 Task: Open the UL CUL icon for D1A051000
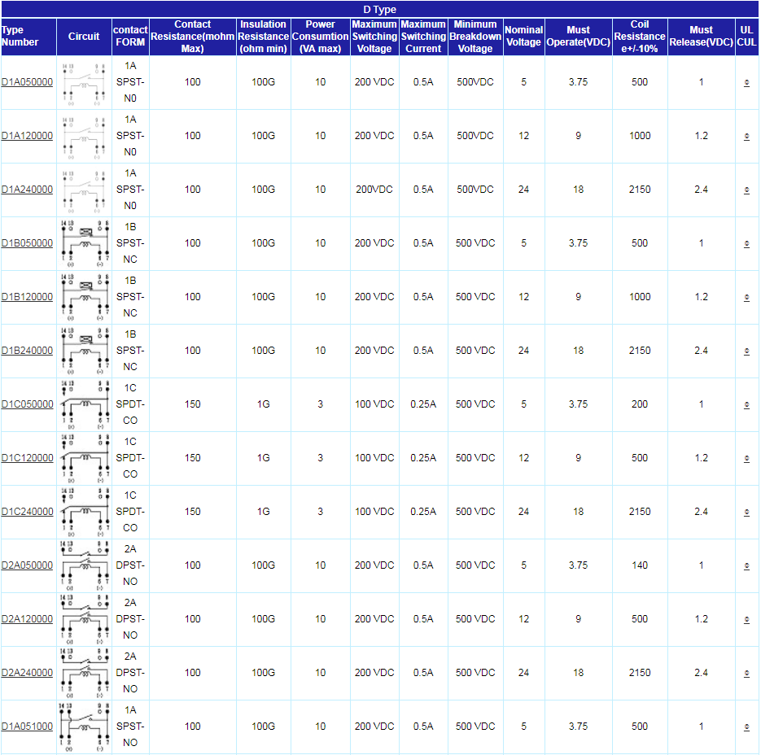746,727
